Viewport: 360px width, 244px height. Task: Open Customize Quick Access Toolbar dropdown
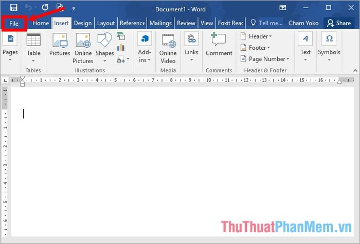[x=74, y=9]
